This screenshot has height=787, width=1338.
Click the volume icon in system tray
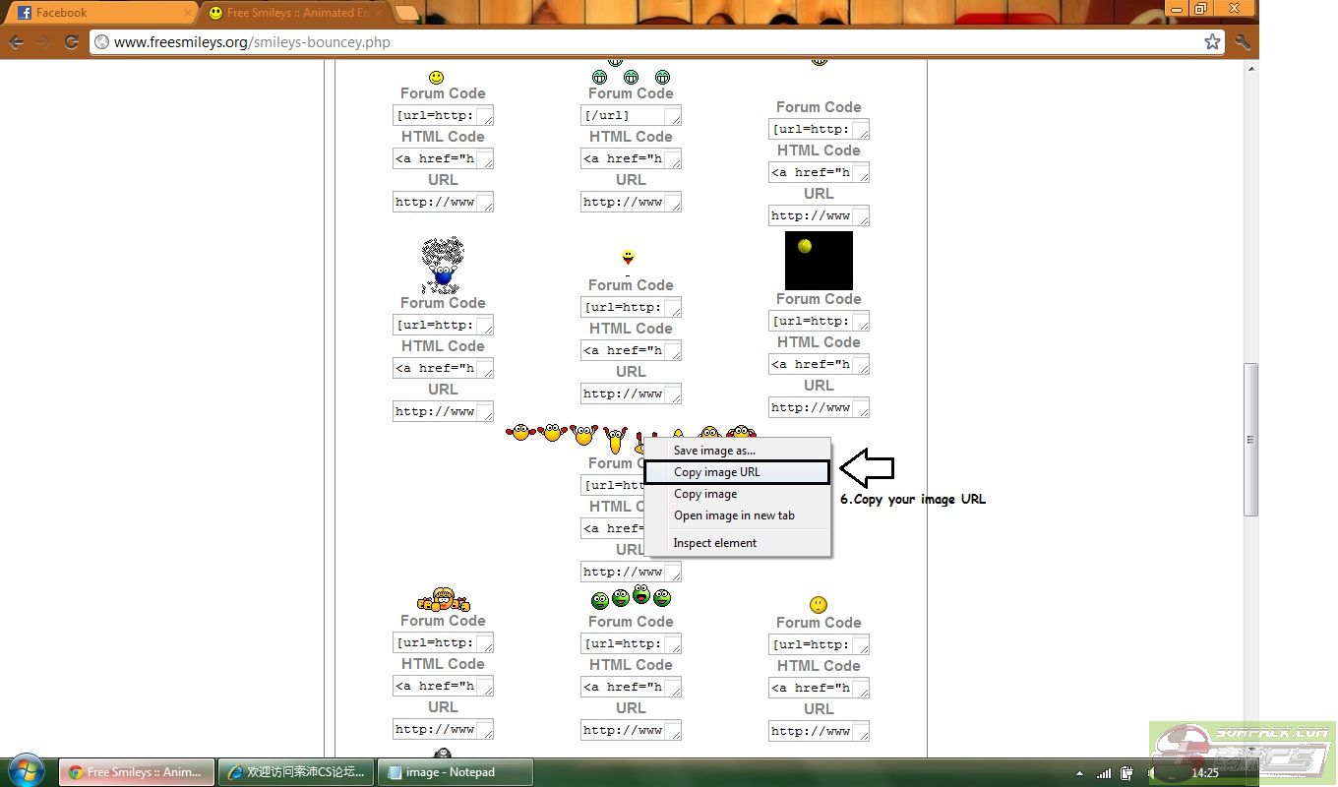tap(1151, 773)
